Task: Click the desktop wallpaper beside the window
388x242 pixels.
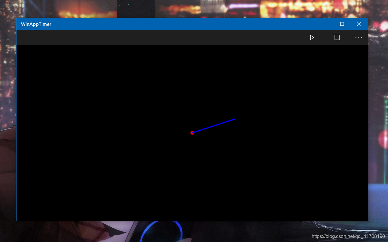Action: [8, 120]
